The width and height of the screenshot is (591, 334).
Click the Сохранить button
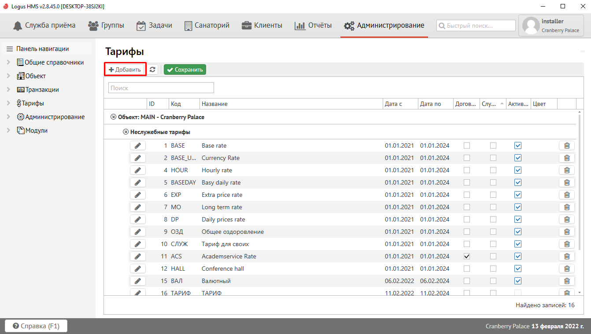tap(185, 69)
